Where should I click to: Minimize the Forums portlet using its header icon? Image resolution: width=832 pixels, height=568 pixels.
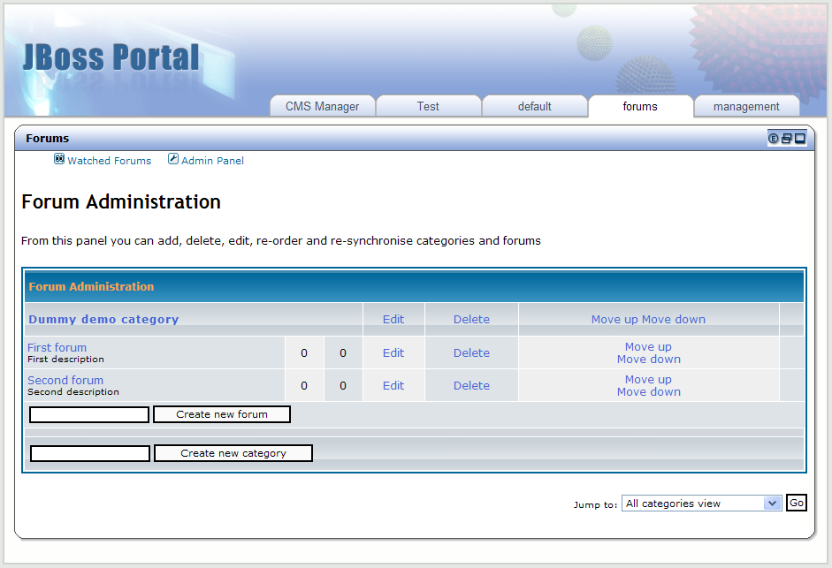coord(800,139)
